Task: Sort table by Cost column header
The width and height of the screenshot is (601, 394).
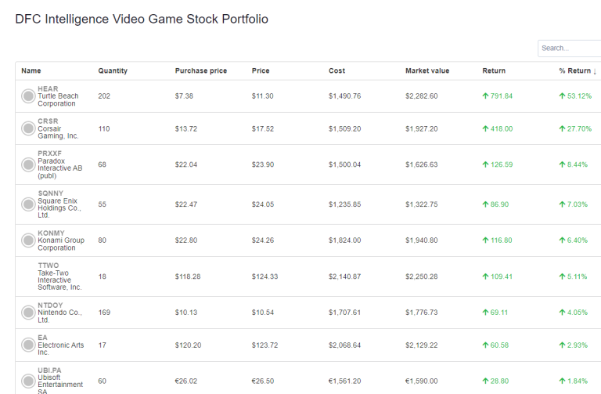Action: tap(336, 71)
